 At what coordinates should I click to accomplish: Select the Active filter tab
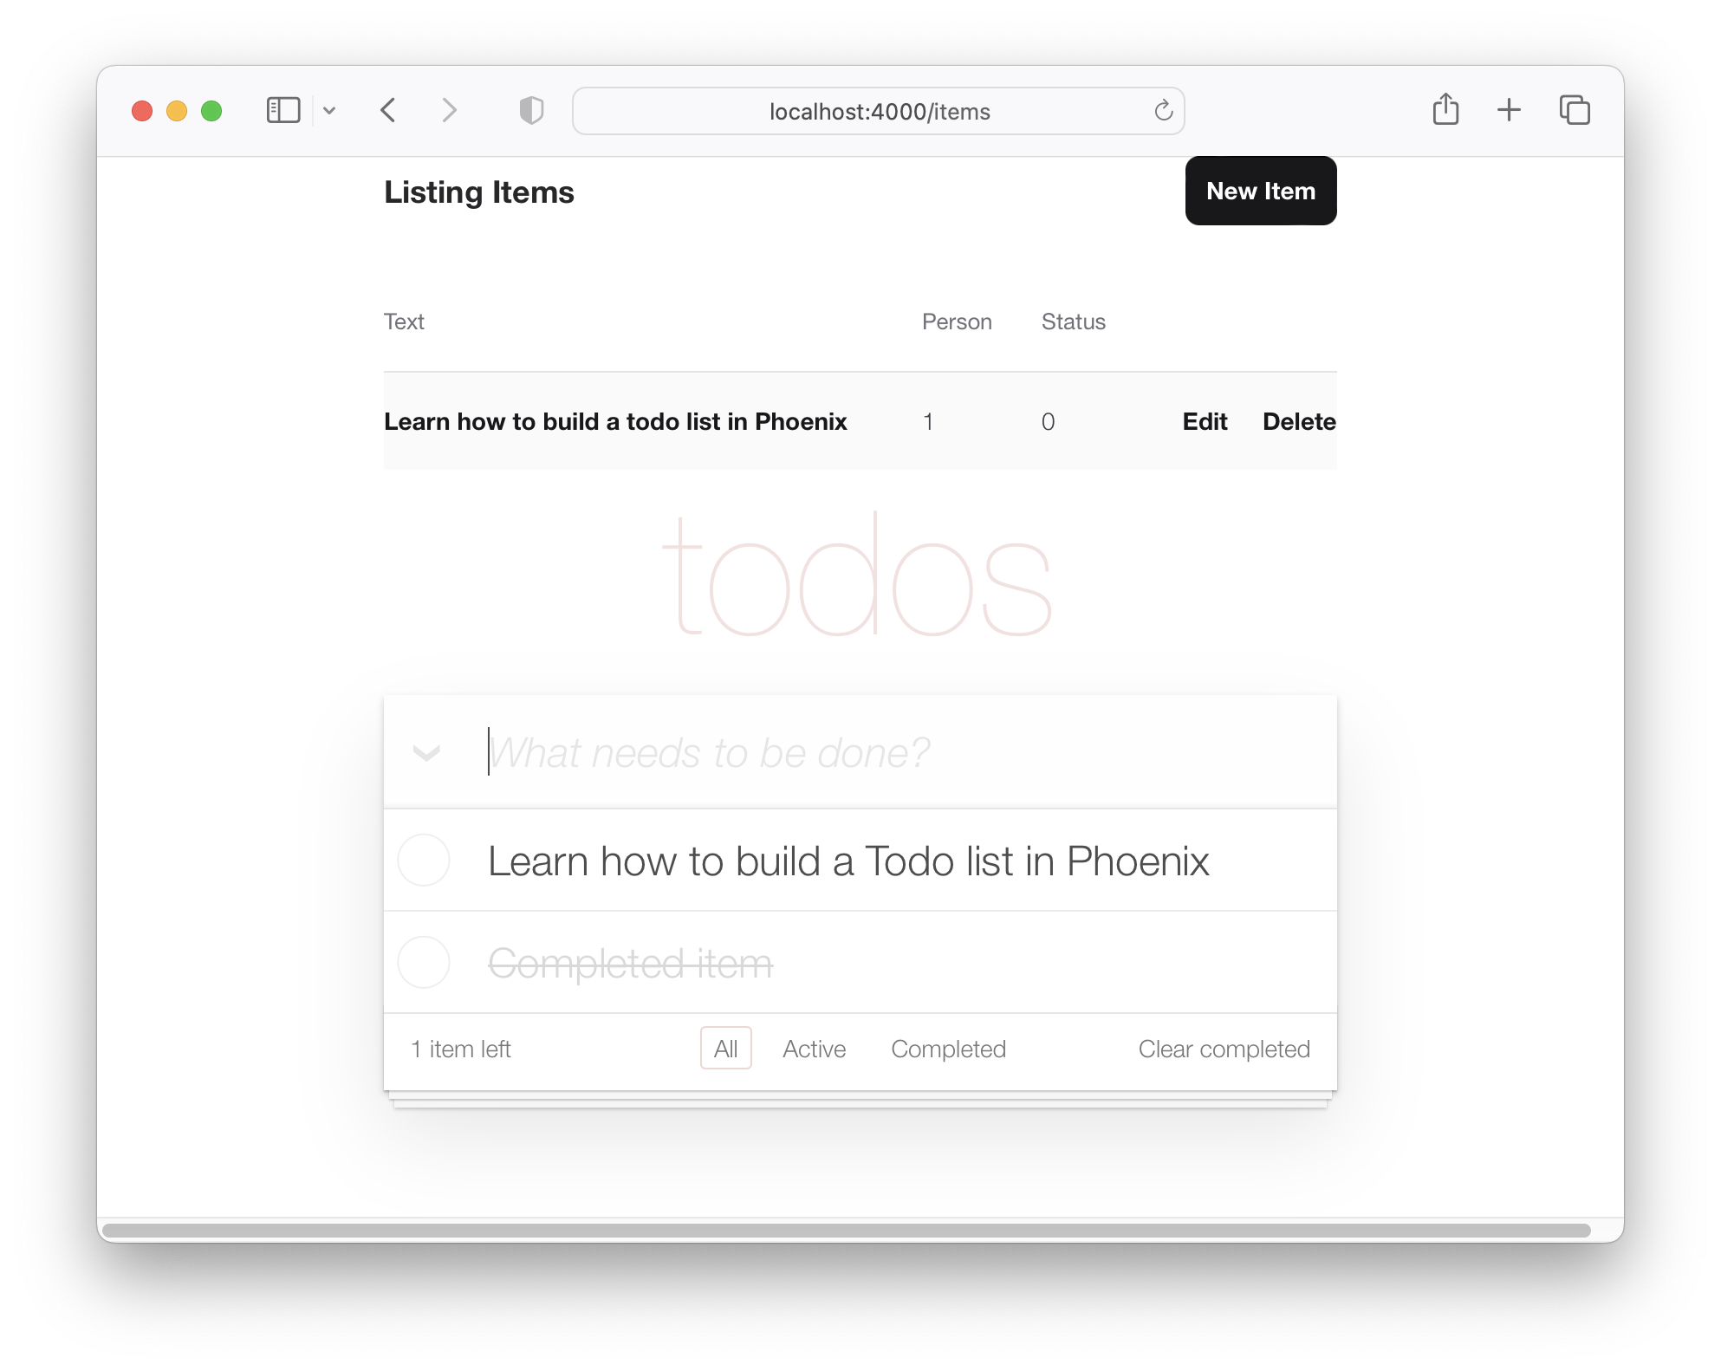point(813,1048)
